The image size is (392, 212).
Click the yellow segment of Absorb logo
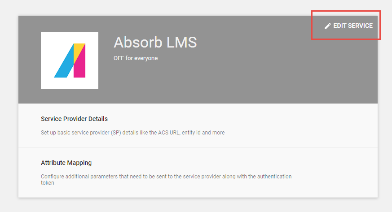78,51
